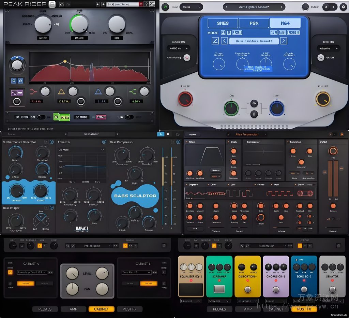Click the Impact Soundworks logo in Bass Sculptor
The height and width of the screenshot is (318, 349).
point(82,229)
